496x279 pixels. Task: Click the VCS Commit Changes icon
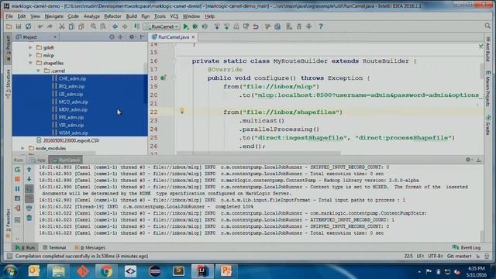226,26
